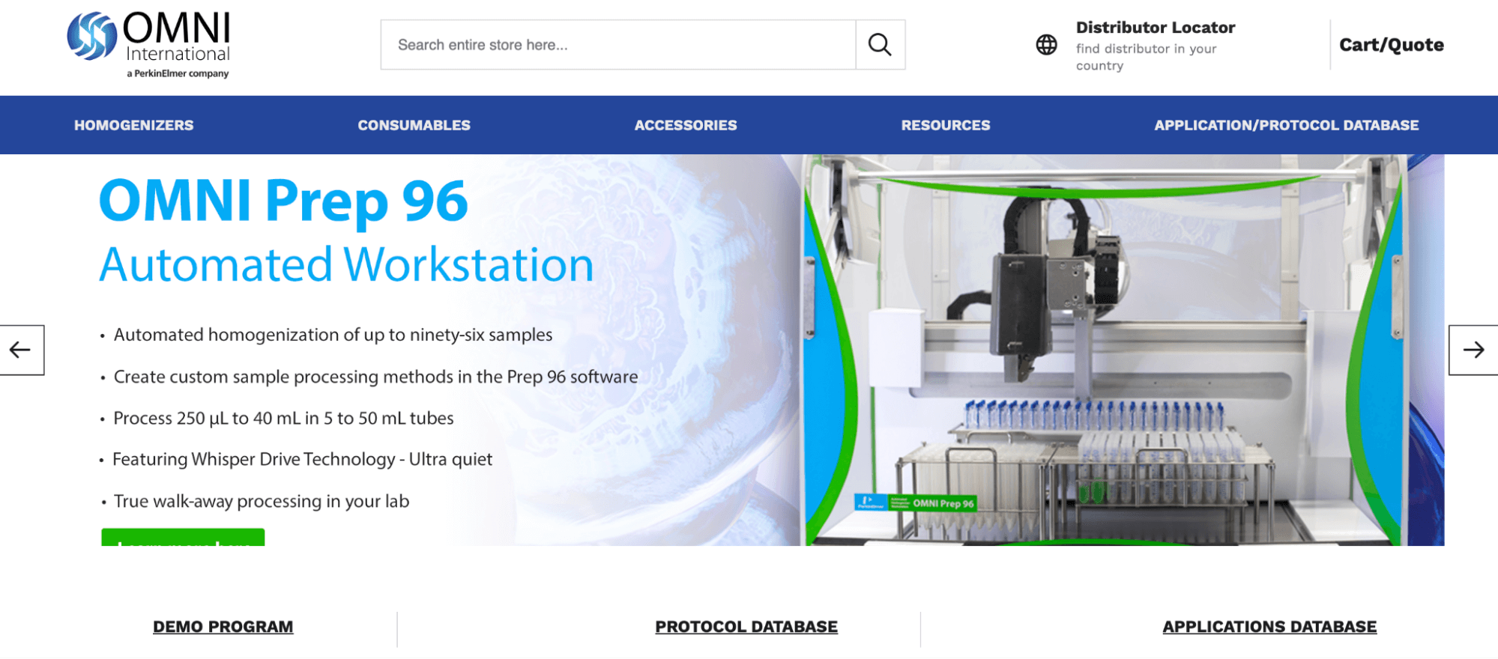Focus the 'Search entire store here' field
Screen dimensions: 1498x659
[618, 45]
